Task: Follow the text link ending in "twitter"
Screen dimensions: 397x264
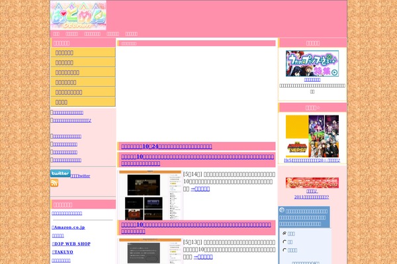Action: click(x=80, y=176)
